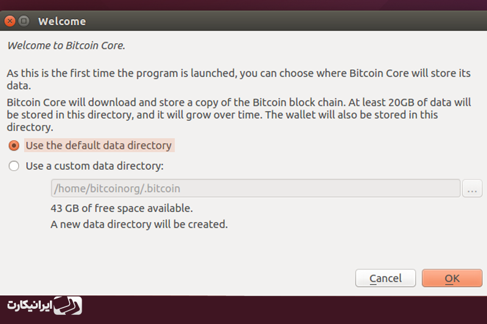Confirm with the OK button
The image size is (487, 324).
pos(452,278)
